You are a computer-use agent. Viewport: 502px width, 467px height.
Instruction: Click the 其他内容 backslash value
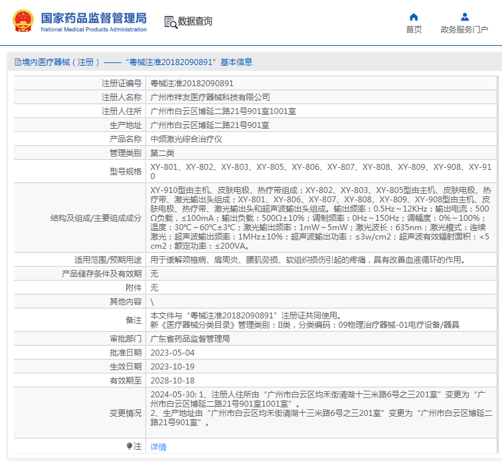click(x=152, y=302)
